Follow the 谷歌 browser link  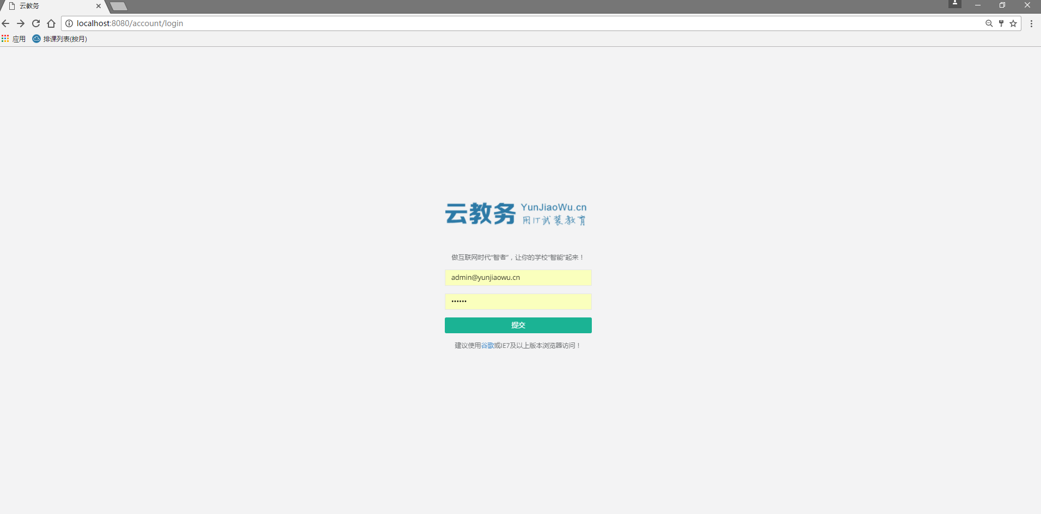pos(487,346)
